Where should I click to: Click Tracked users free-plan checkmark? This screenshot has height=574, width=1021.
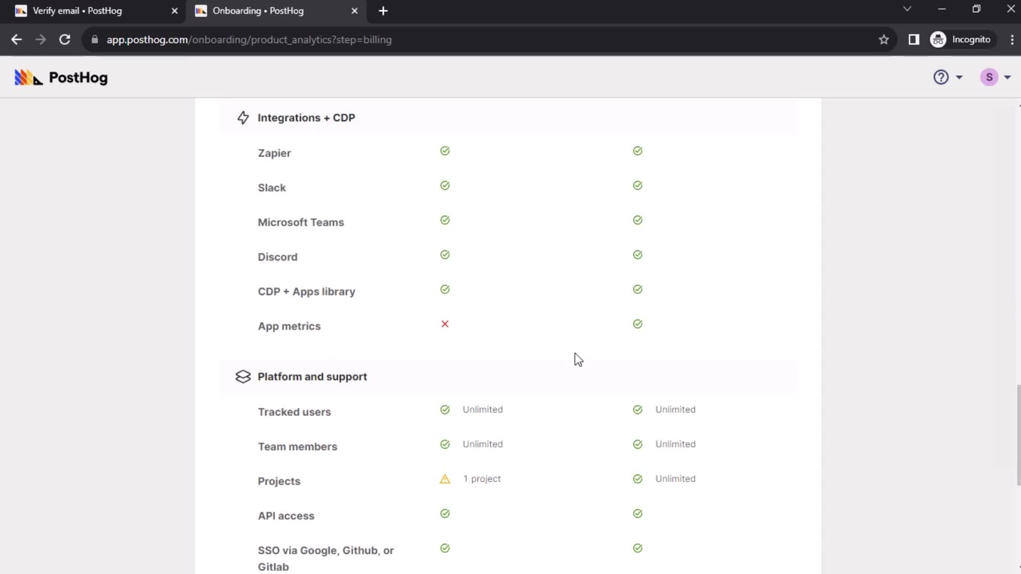point(445,410)
